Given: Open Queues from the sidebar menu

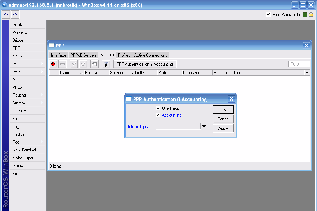Looking at the screenshot, I should (27, 111).
